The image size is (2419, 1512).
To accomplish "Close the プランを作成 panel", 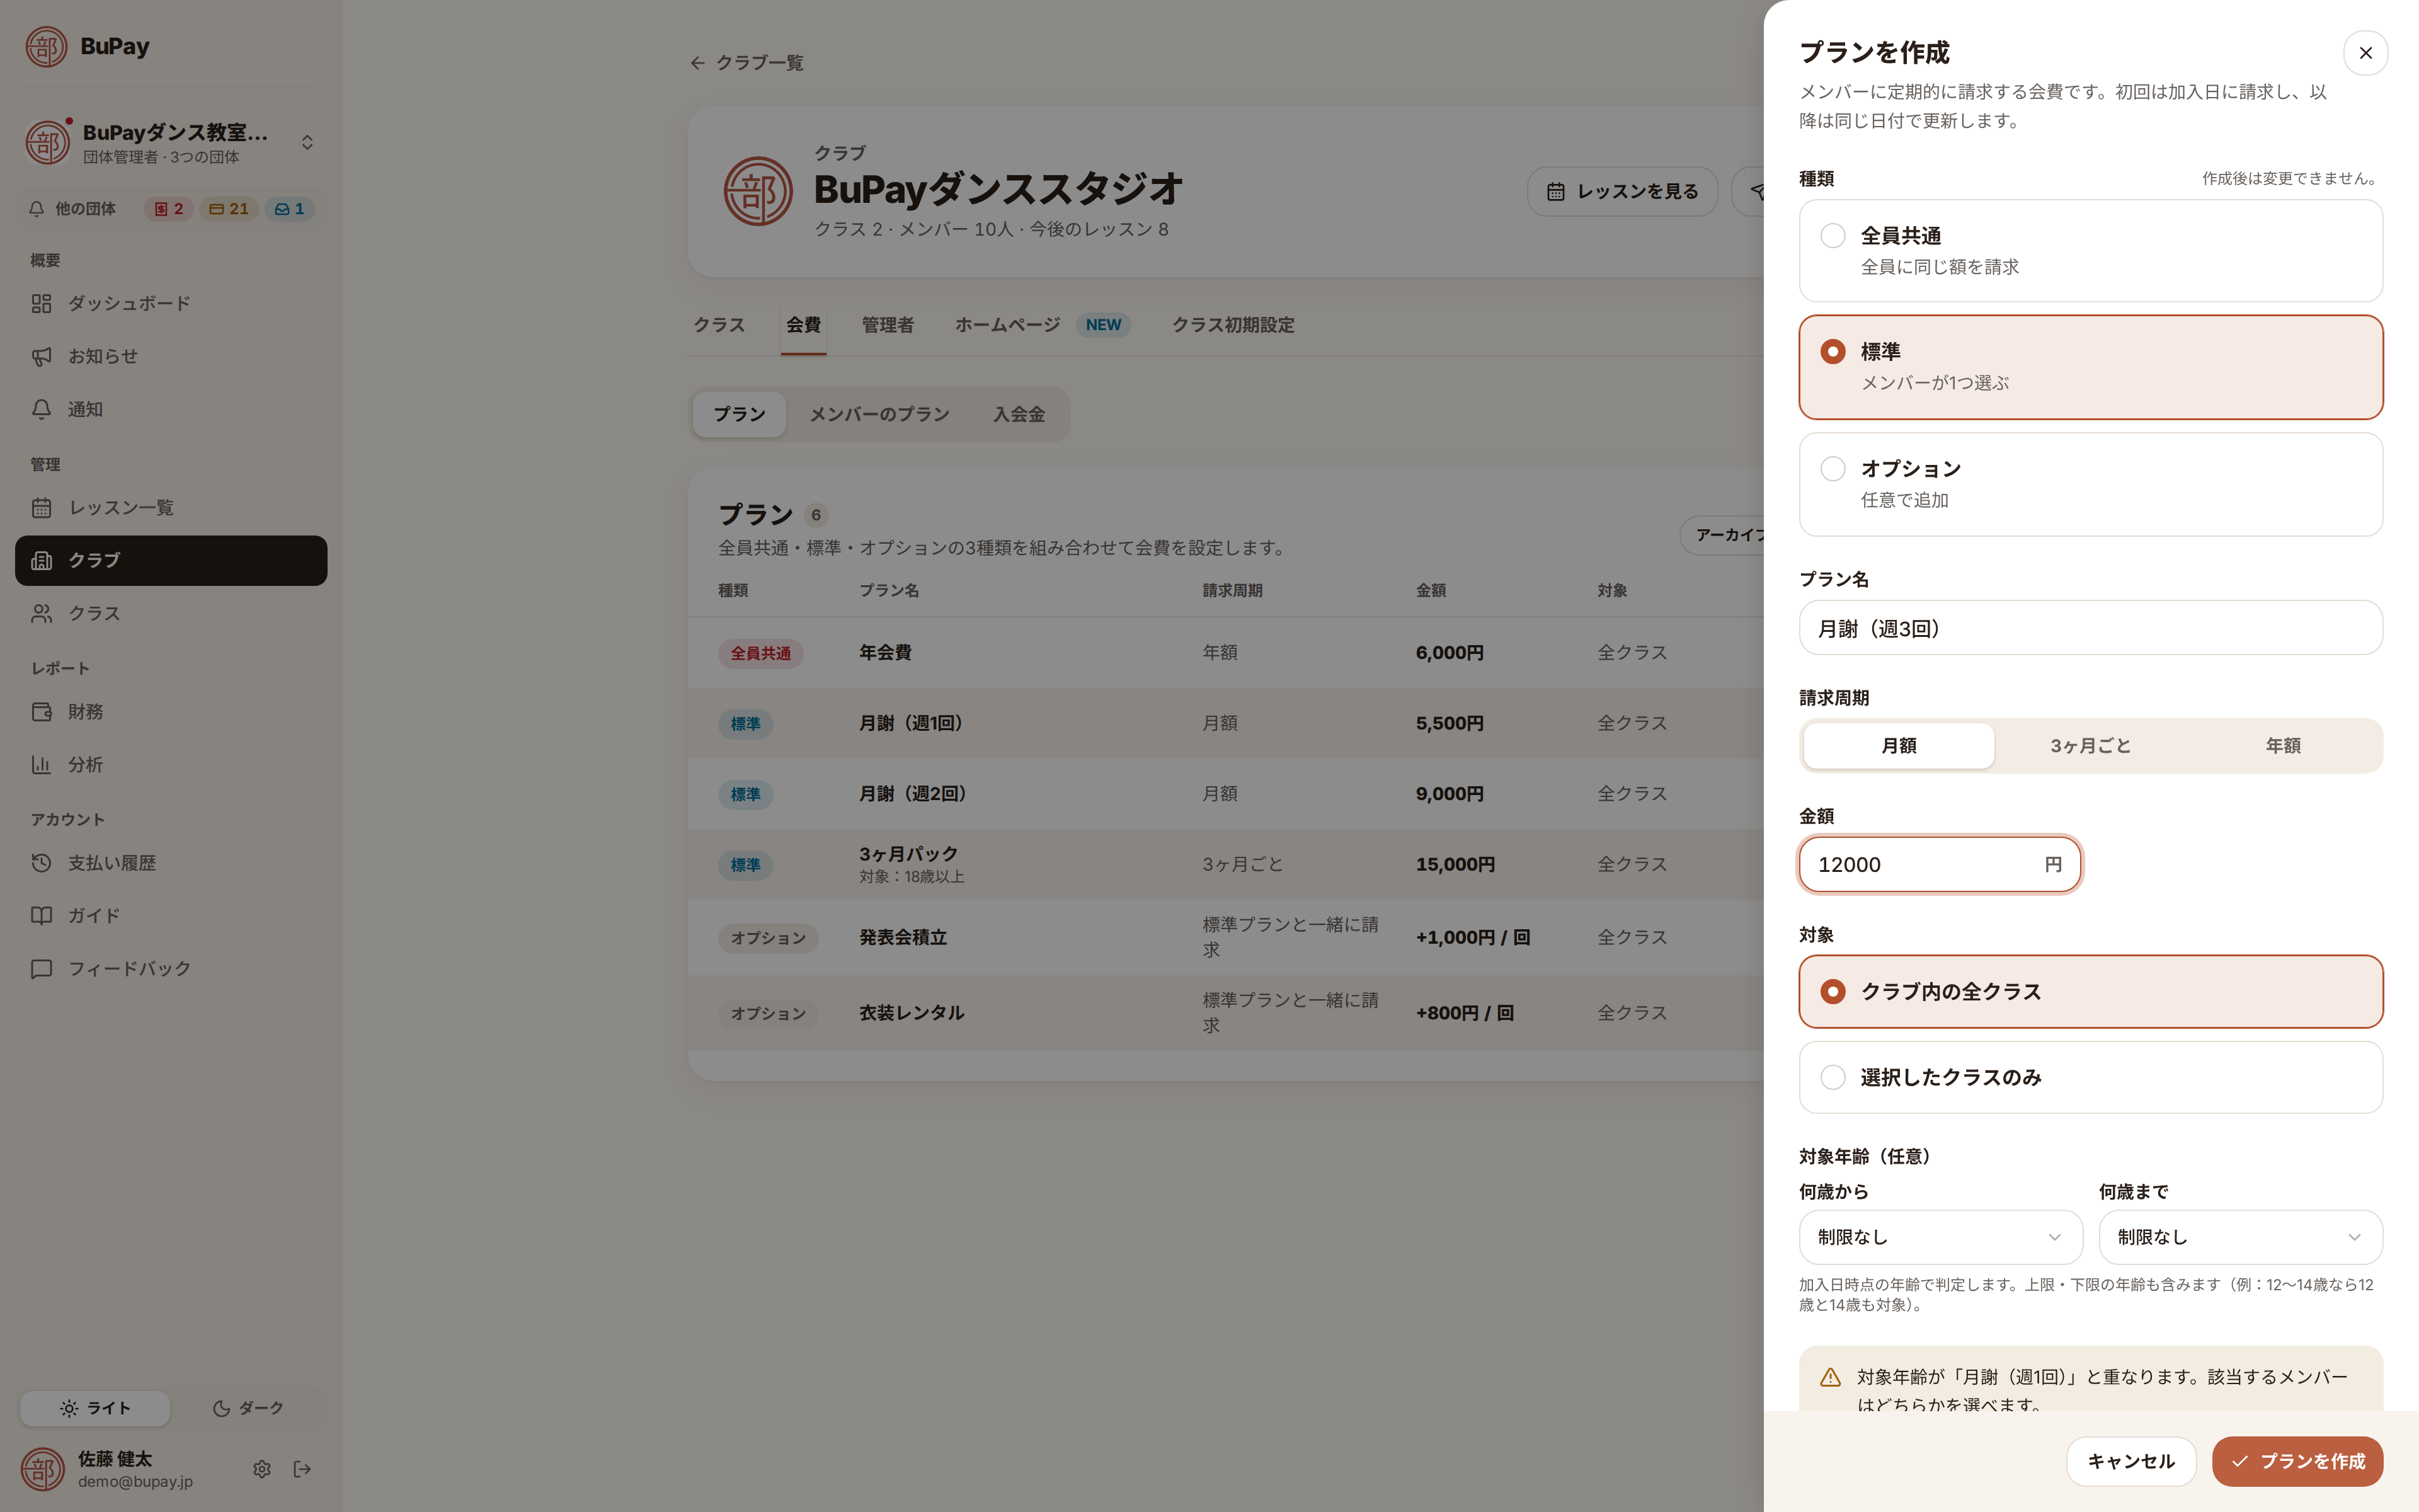I will [2365, 53].
